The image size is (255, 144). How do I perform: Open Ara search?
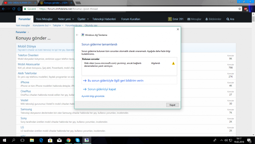coord(230,19)
